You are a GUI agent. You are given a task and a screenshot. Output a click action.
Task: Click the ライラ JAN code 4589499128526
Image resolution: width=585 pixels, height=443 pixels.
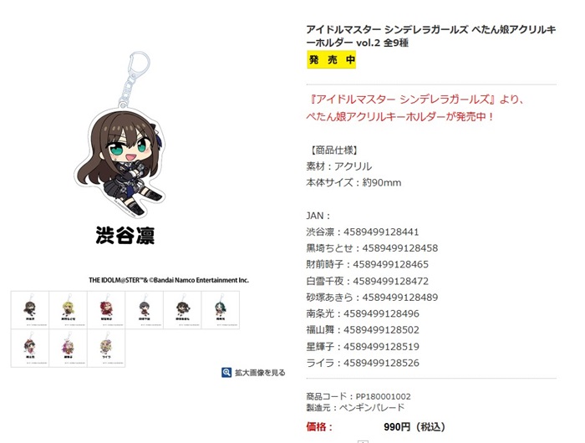[381, 363]
